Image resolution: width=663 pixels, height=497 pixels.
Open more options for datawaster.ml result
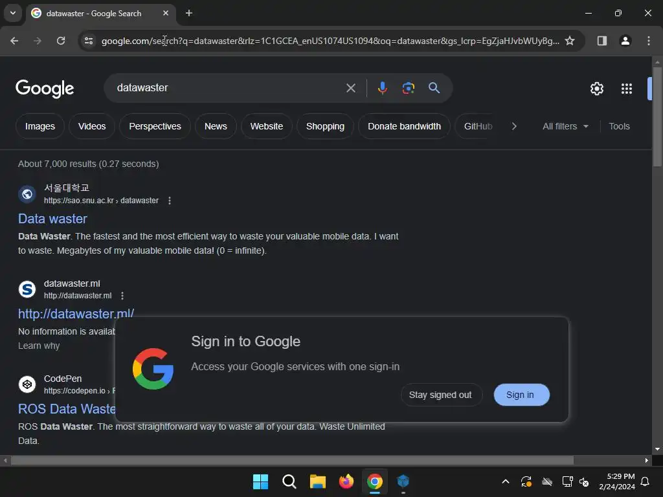click(122, 296)
